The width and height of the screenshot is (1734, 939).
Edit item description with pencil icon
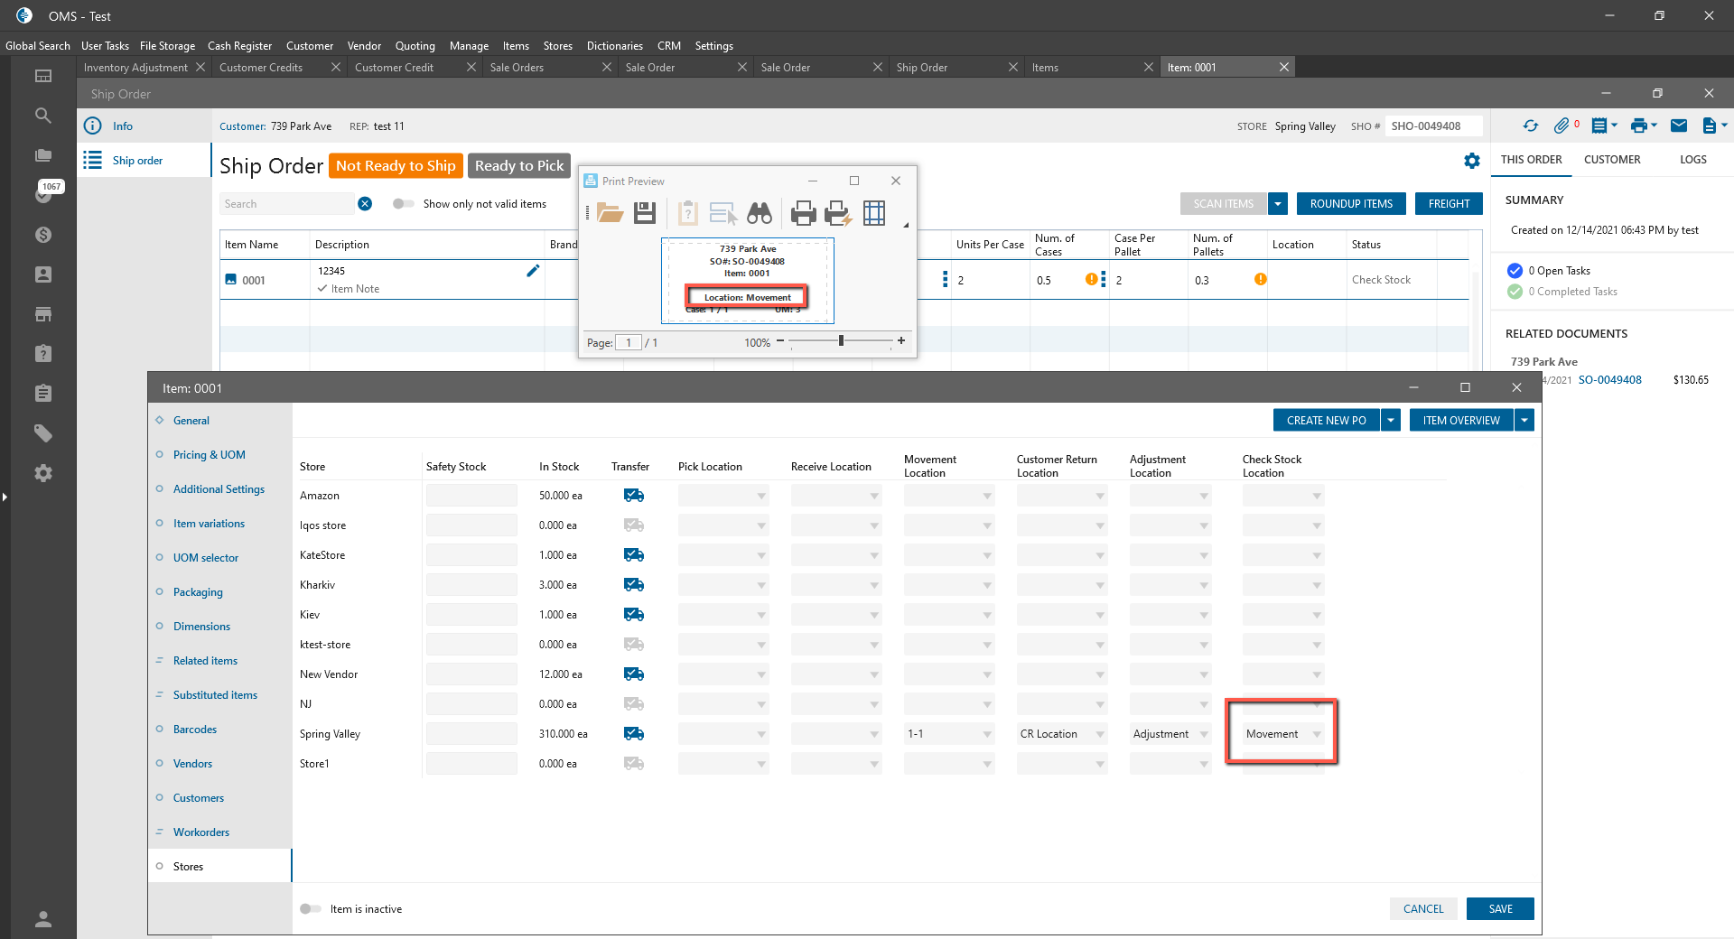coord(533,271)
